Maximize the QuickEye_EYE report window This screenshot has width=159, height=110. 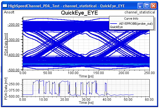click(147, 6)
